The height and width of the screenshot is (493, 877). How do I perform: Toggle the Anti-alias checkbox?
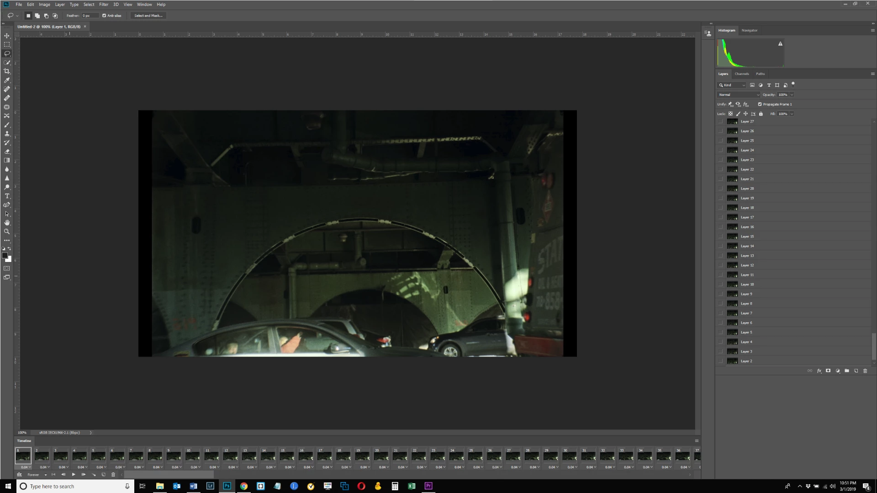click(x=104, y=16)
